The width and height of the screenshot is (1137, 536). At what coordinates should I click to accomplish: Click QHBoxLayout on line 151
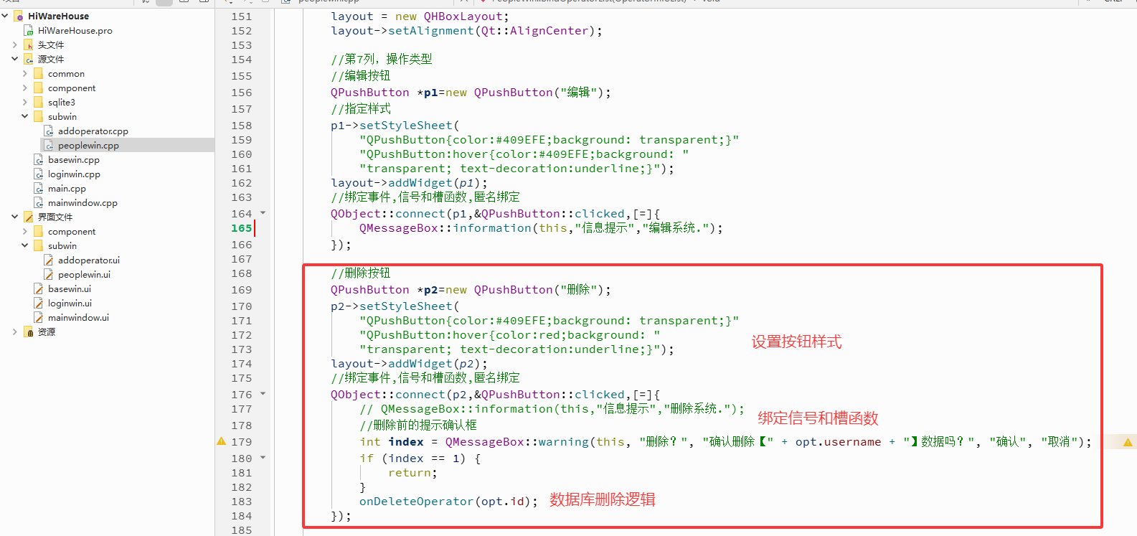(x=463, y=16)
